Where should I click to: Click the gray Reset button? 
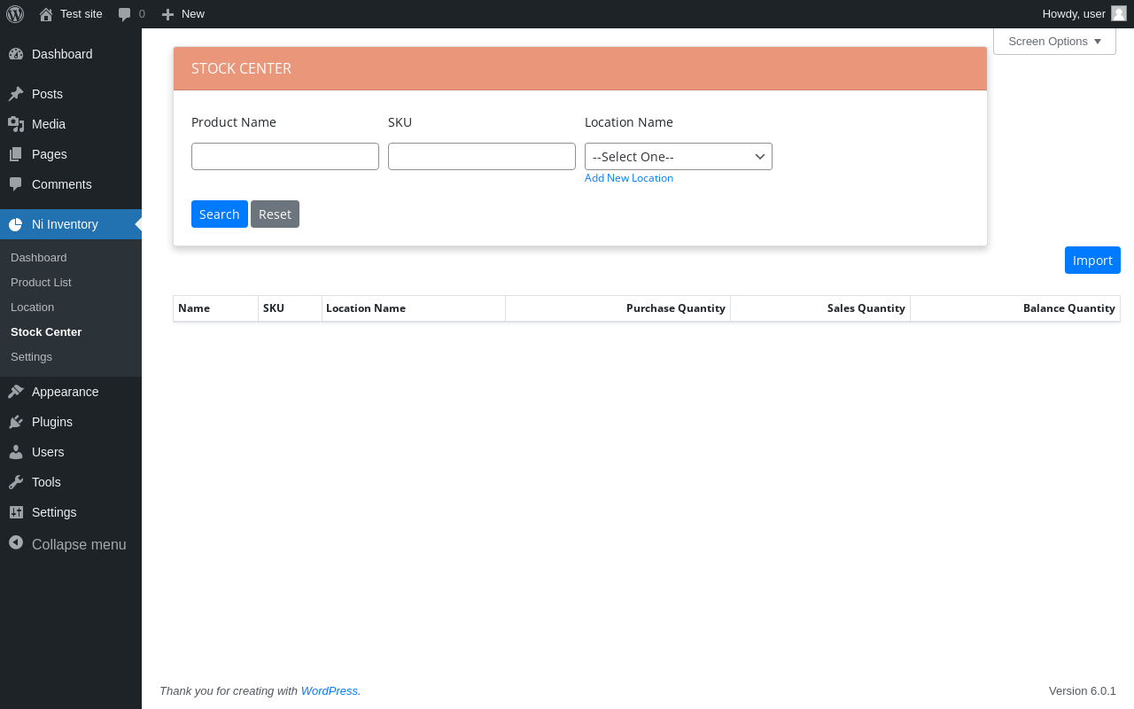coord(275,214)
